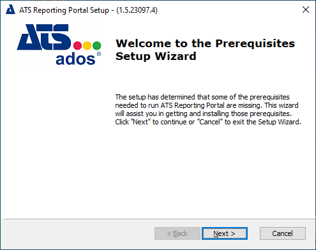
Task: Click the word 'Welcome' in the heading
Action: click(x=144, y=43)
